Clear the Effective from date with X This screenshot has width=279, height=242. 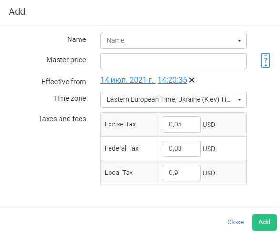pos(192,80)
